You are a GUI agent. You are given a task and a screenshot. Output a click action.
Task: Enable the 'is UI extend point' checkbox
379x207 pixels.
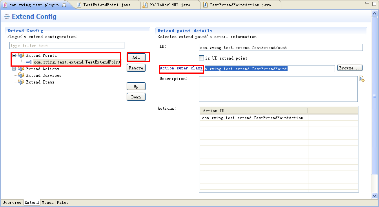(202, 58)
